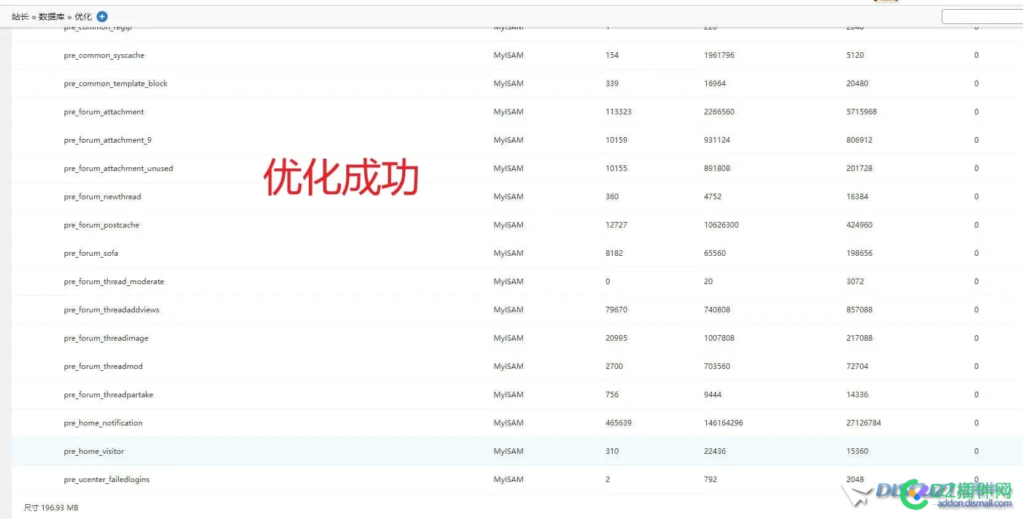The image size is (1023, 519).
Task: Click index value 201728 in attachment_unused row
Action: click(859, 168)
